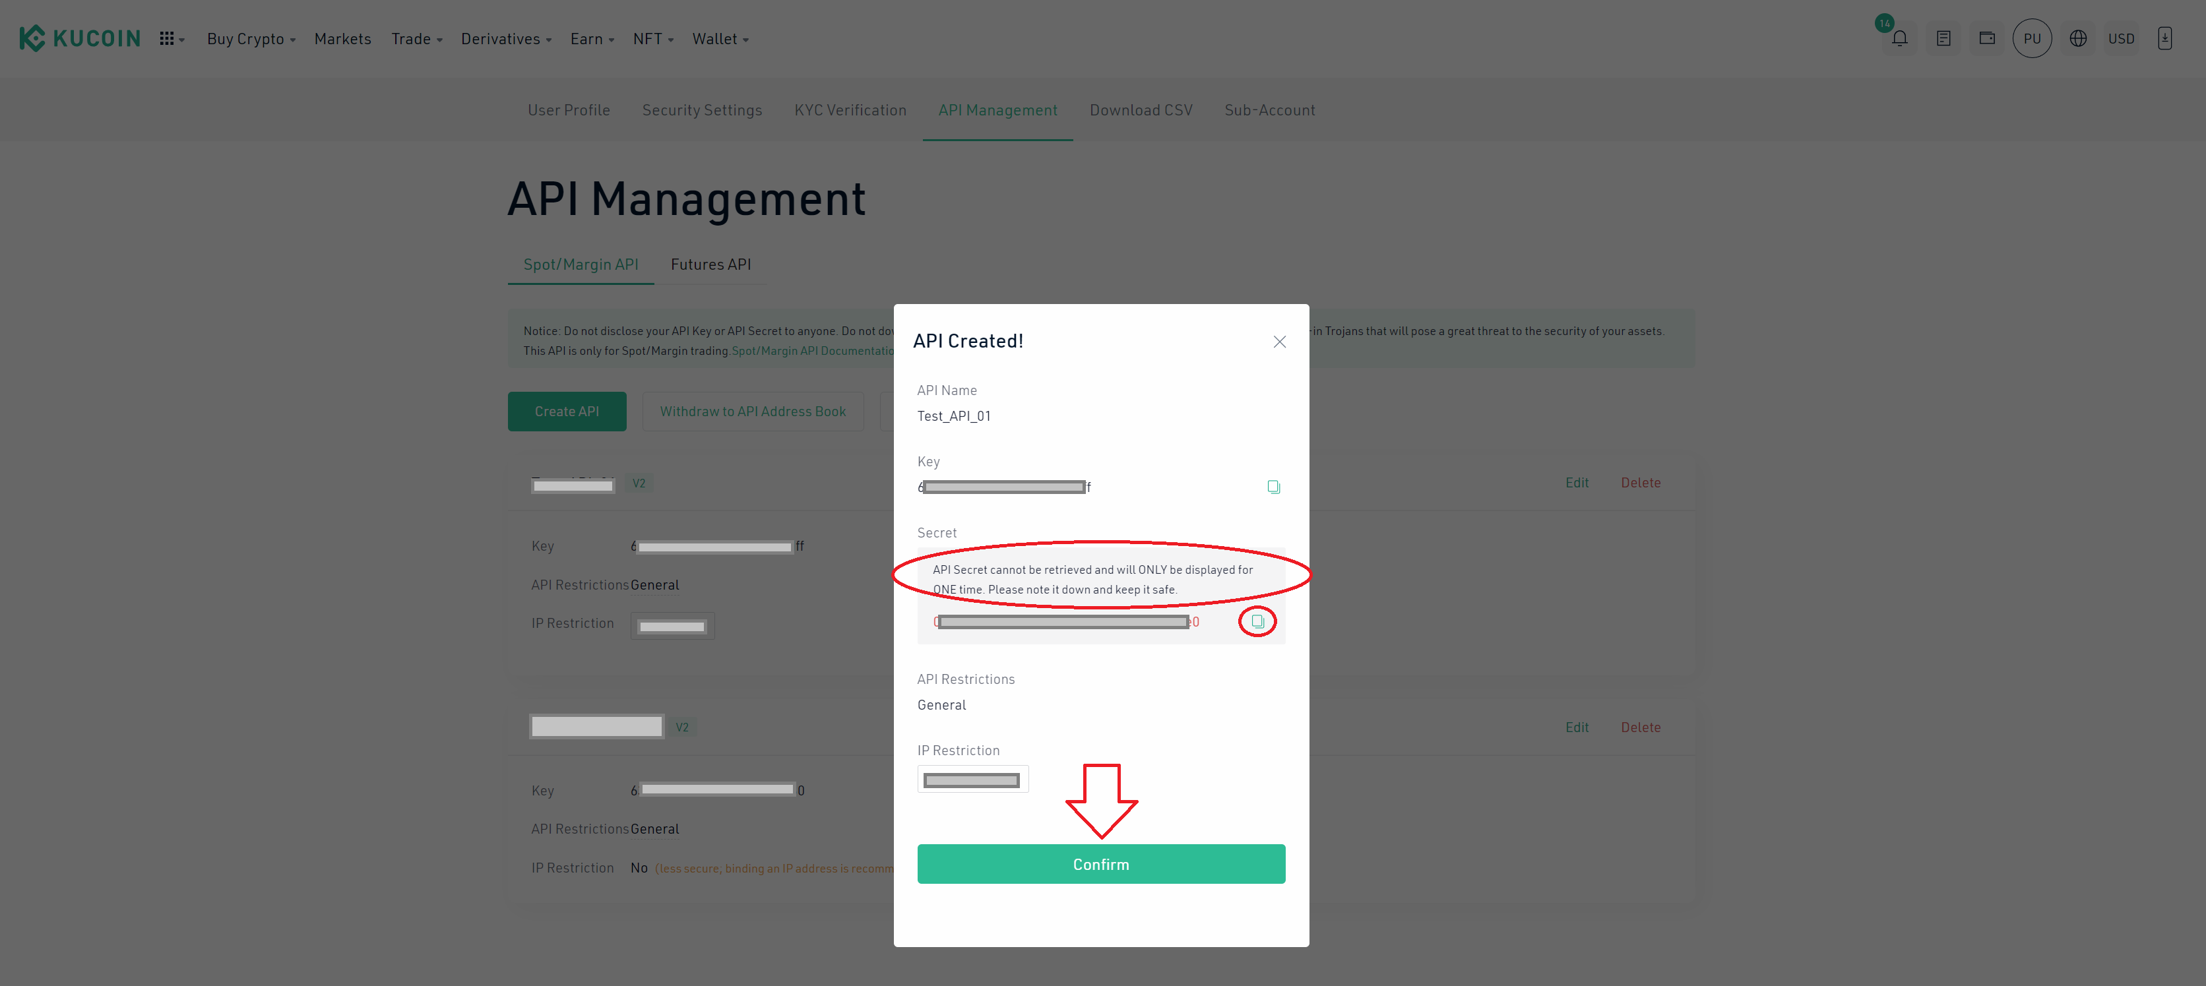Screen dimensions: 2206x986
Task: Click the redacted Secret value in dialog
Action: [1065, 622]
